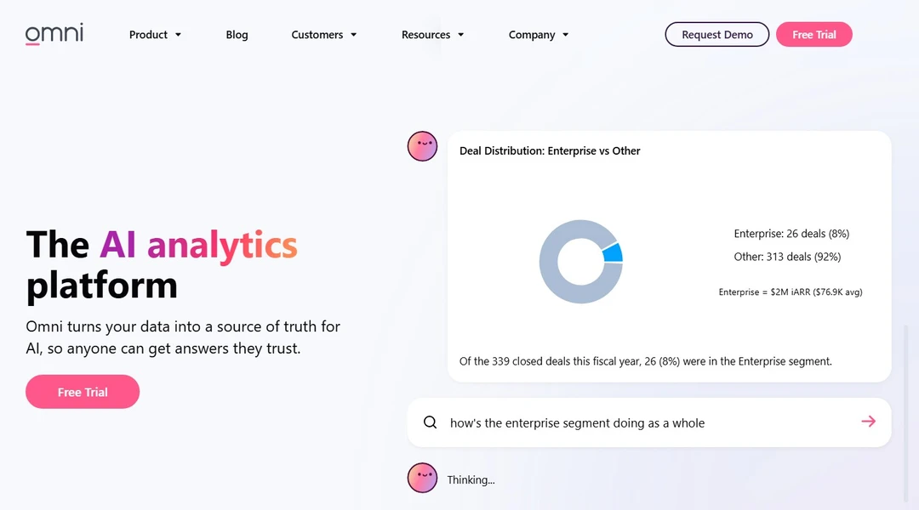This screenshot has height=510, width=919.
Task: Open the Company dropdown menu
Action: [x=538, y=35]
